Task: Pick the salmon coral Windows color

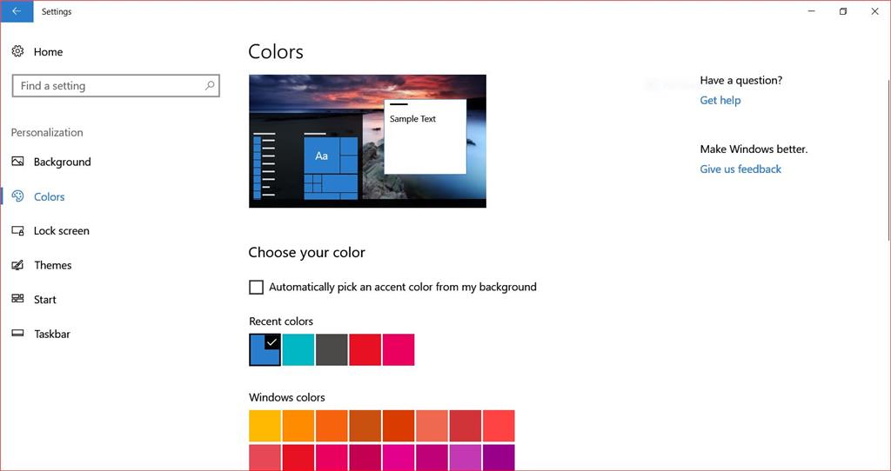Action: (x=432, y=426)
